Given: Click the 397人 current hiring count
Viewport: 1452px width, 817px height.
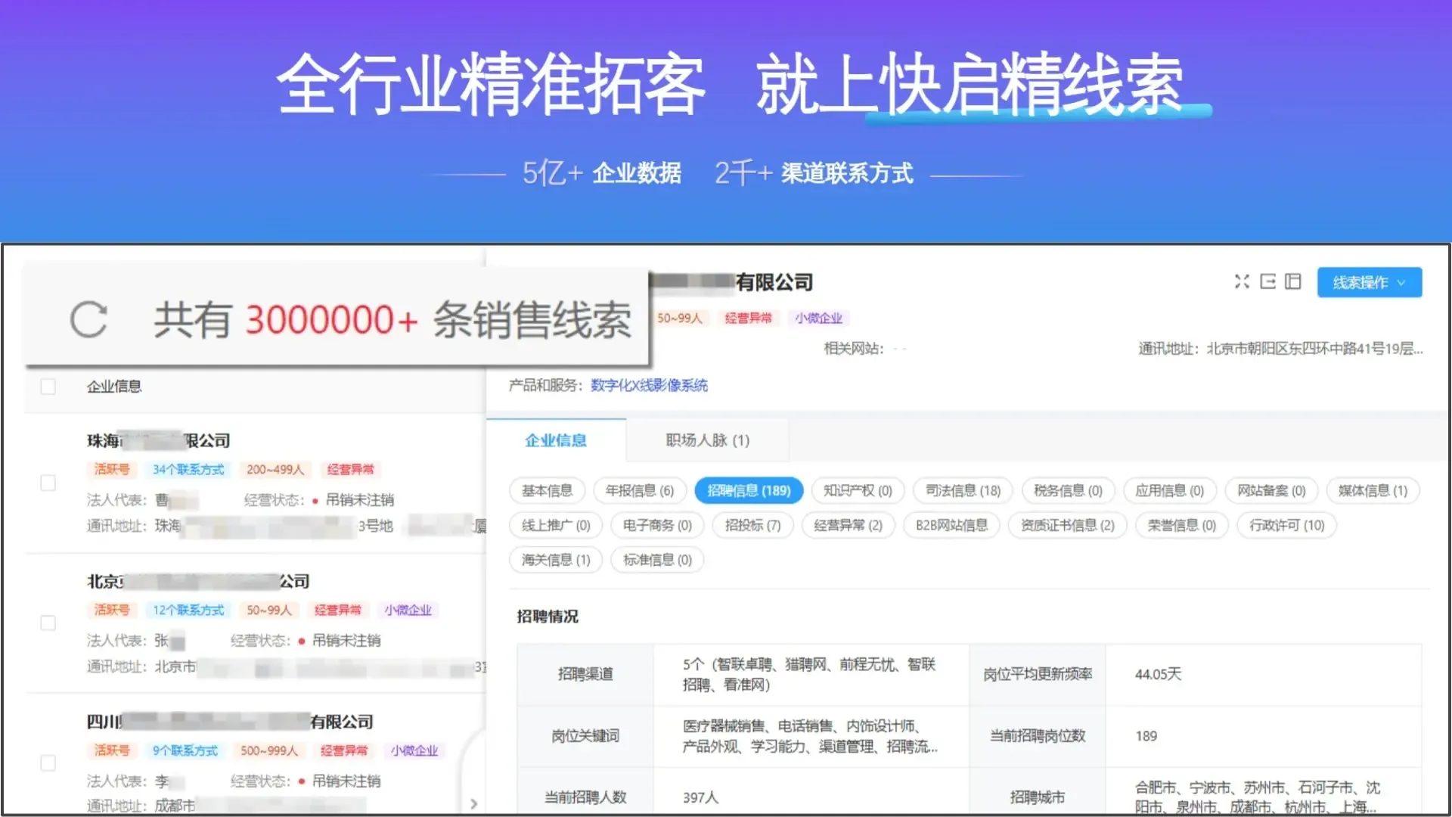Looking at the screenshot, I should click(700, 797).
